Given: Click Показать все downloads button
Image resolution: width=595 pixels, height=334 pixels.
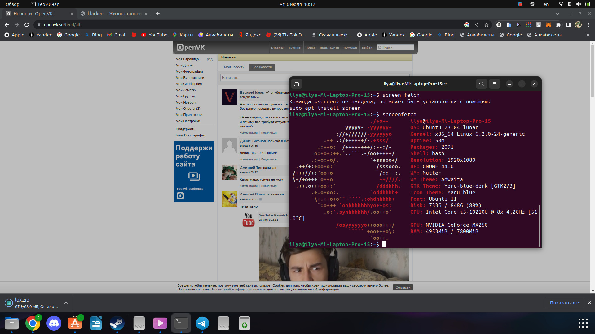Looking at the screenshot, I should click(564, 303).
